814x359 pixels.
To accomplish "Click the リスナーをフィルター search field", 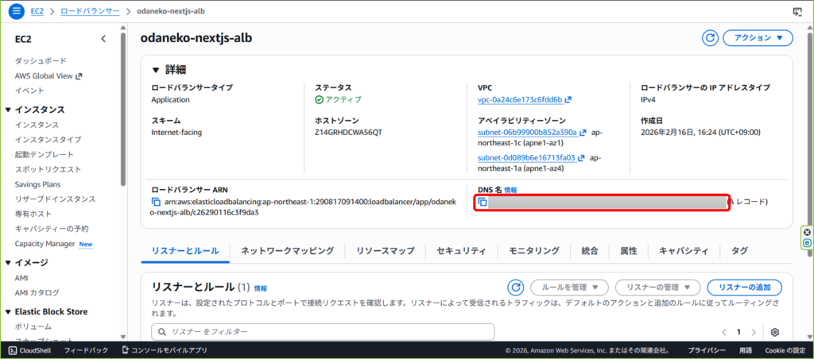I will 323,331.
